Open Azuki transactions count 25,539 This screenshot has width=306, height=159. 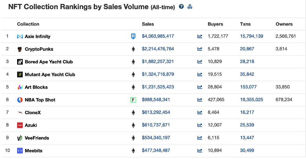tap(247, 125)
